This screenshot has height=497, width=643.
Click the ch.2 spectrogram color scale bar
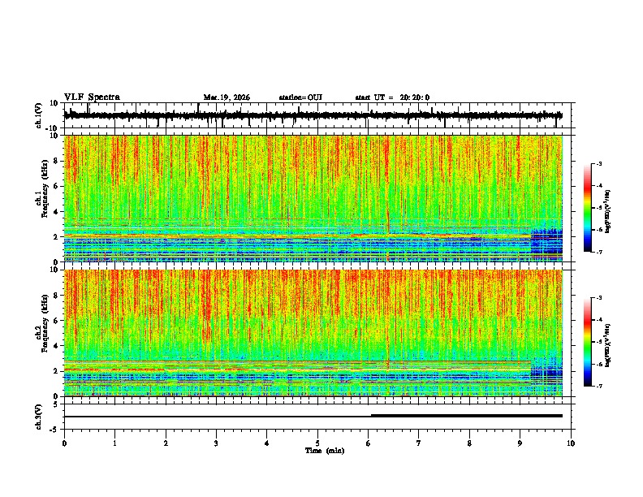(x=588, y=342)
